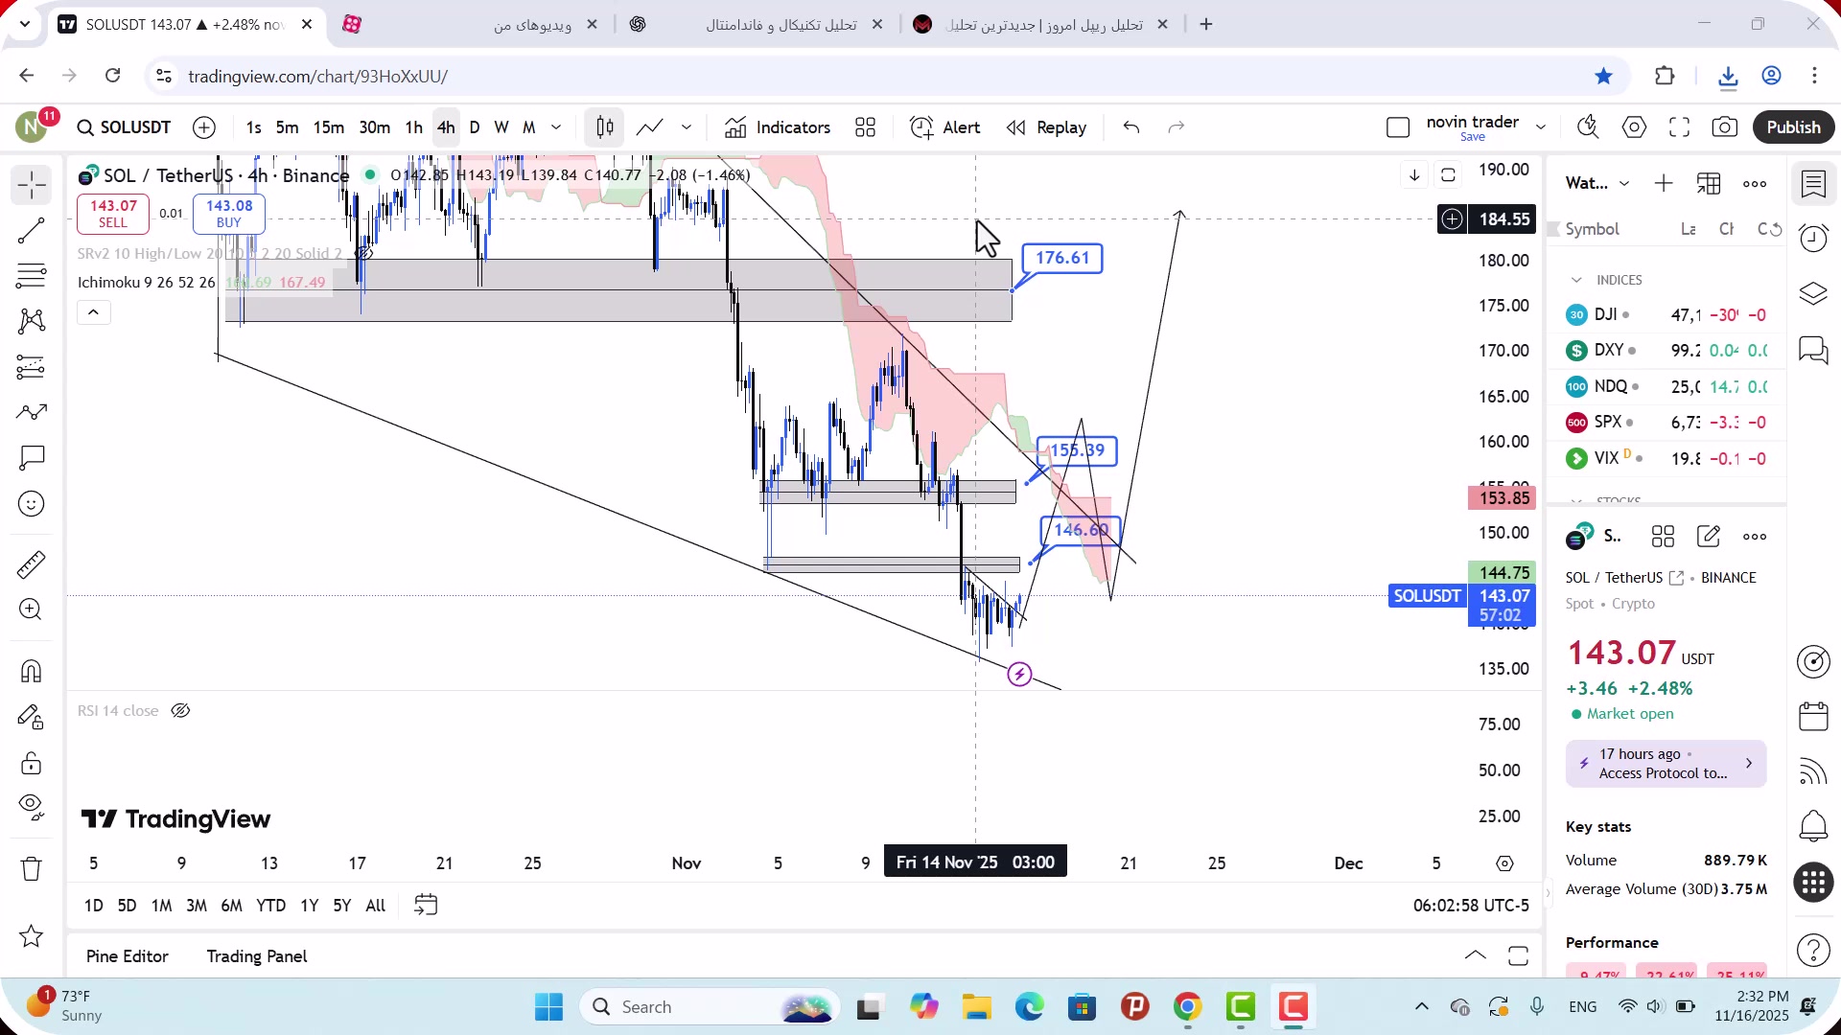Open chart settings hexagon icon
The image size is (1841, 1035).
coord(1635,127)
